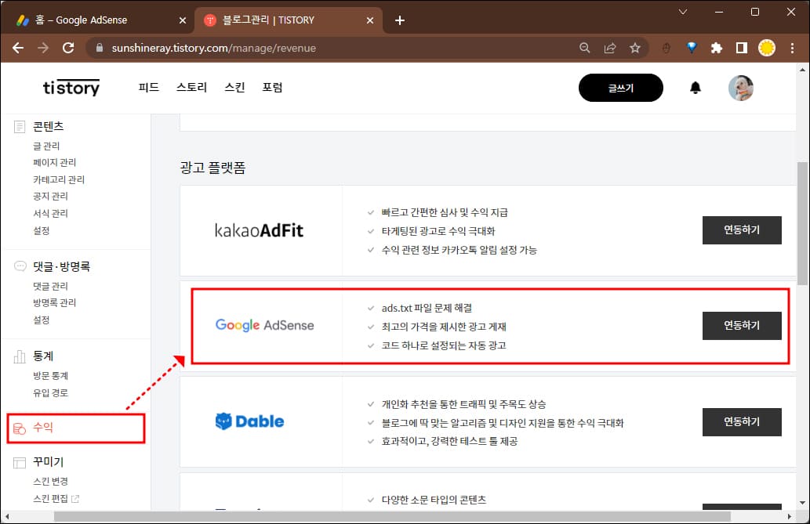
Task: Close the Google AdSense tab
Action: (183, 20)
